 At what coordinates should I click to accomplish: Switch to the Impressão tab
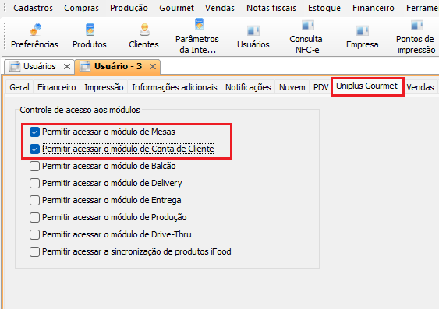pos(104,87)
